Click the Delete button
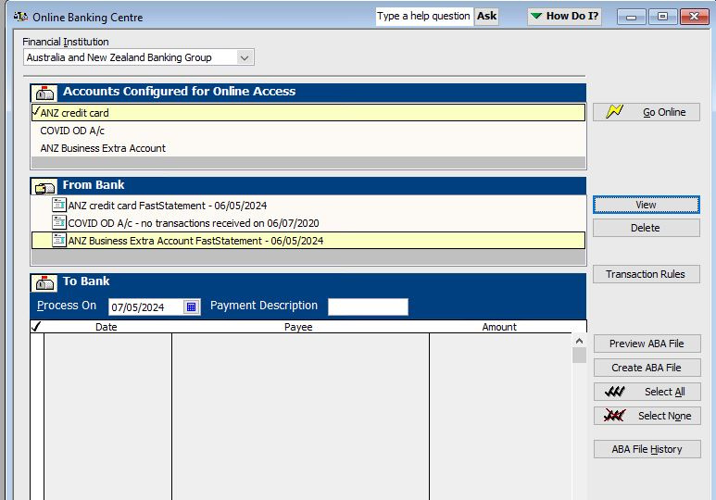716x500 pixels. pyautogui.click(x=647, y=228)
